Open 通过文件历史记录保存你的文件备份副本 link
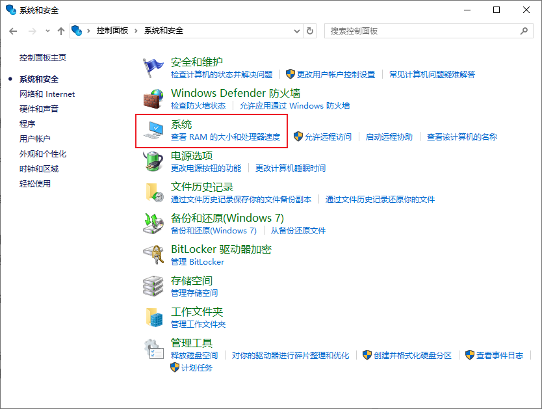Screen dimensions: 542x409 pos(241,200)
